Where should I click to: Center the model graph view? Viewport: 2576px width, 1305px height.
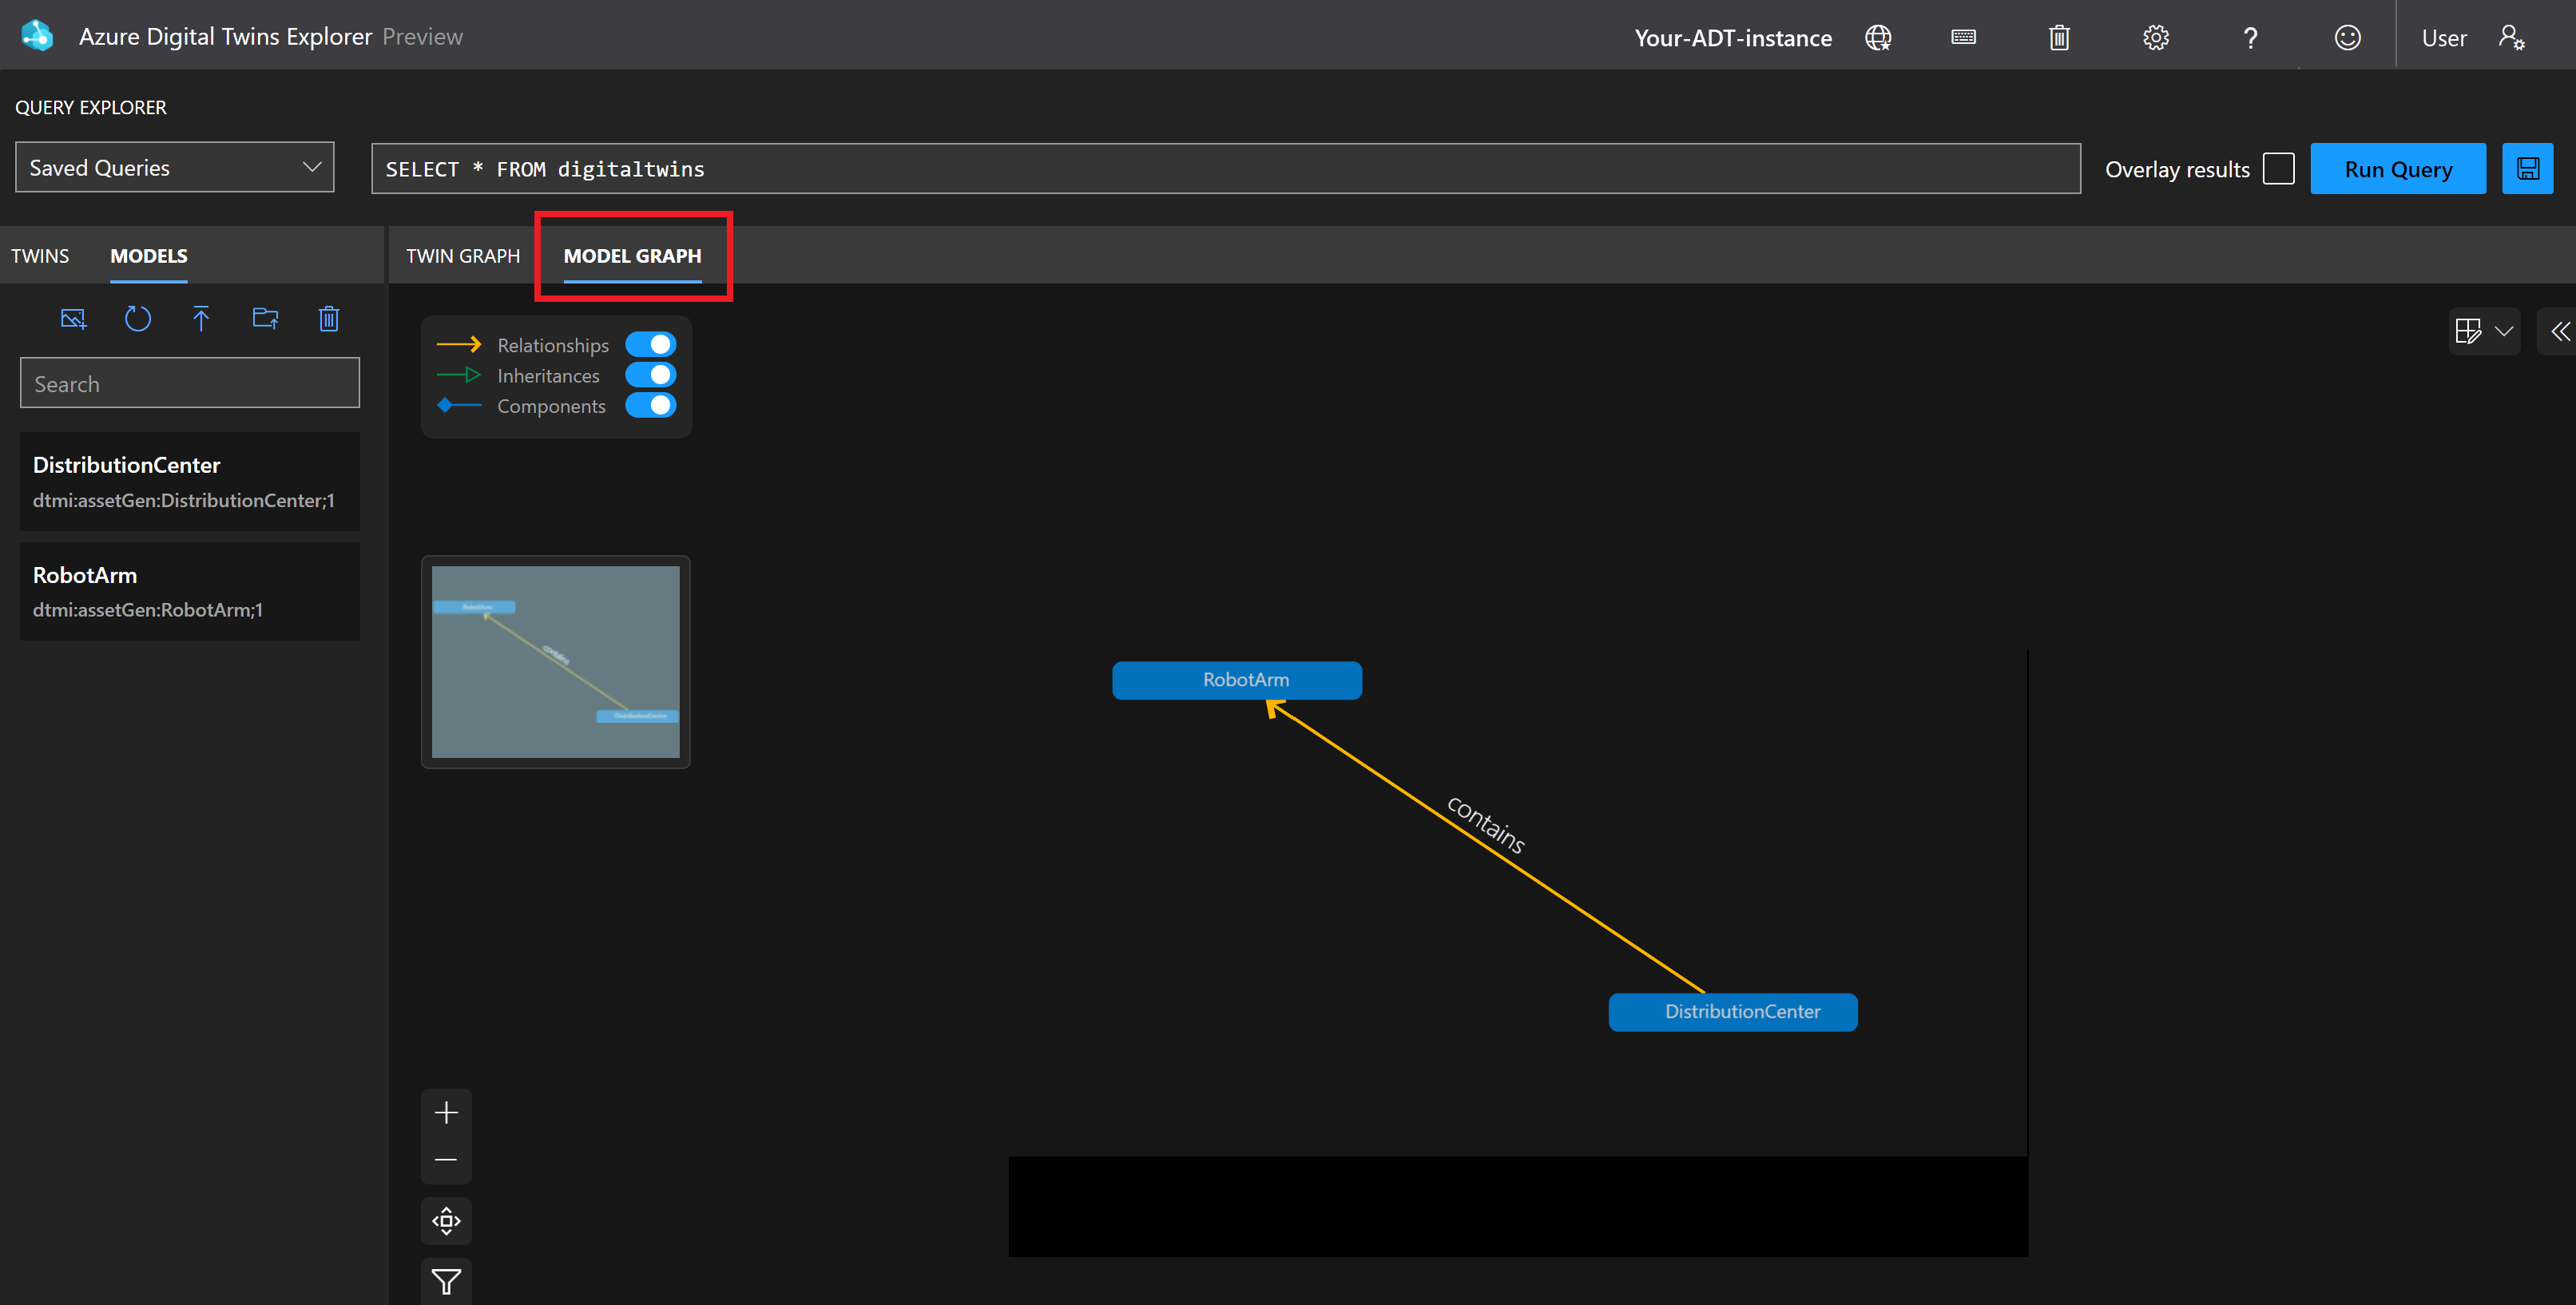click(x=446, y=1220)
